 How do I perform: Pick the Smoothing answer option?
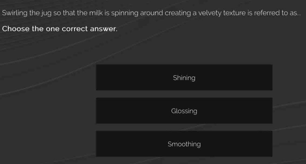pos(184,144)
